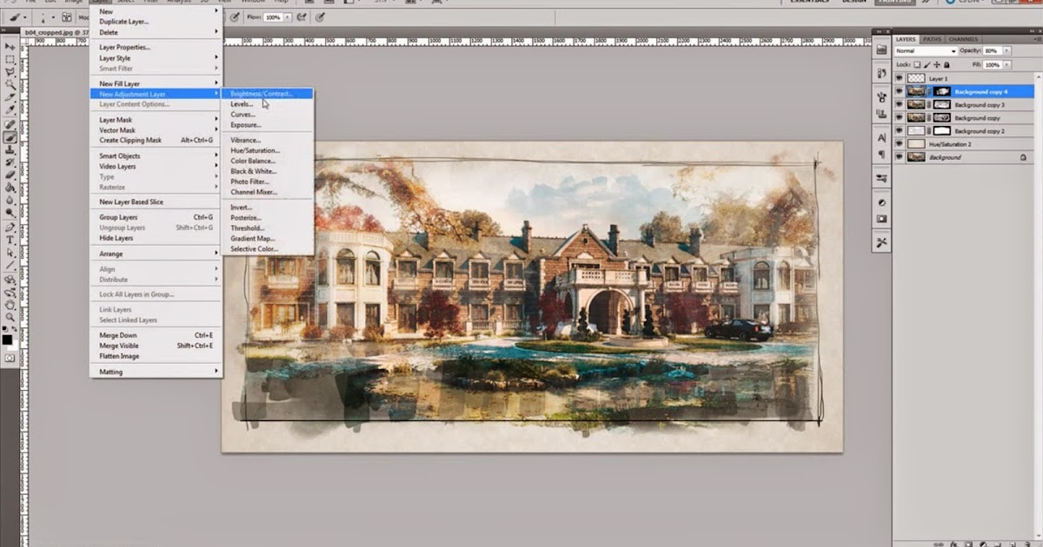Select the Rectangular Marquee tool
This screenshot has width=1043, height=547.
tap(10, 59)
